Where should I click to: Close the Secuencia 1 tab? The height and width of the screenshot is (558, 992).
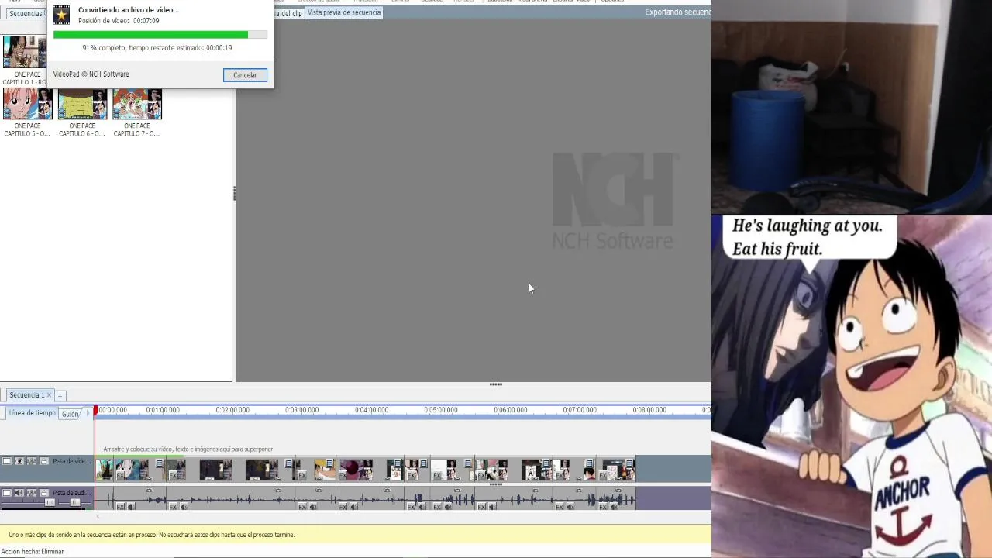click(50, 395)
